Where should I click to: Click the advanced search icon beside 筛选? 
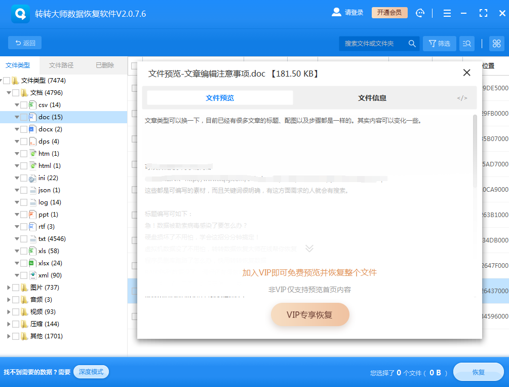[466, 43]
